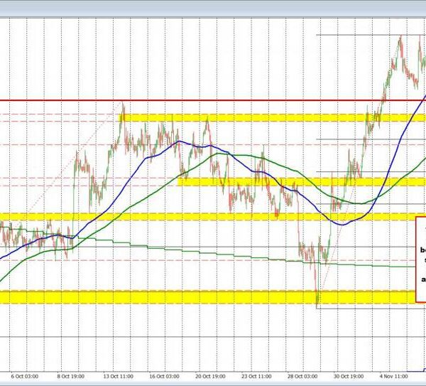Select the grey horizontal line at November high
Image resolution: width=426 pixels, height=386 pixels.
(371, 35)
